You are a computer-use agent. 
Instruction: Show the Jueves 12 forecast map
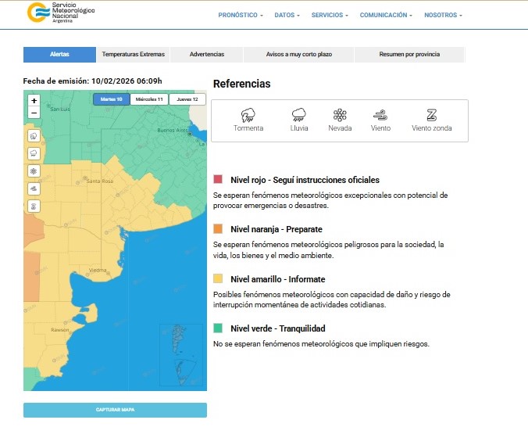[187, 99]
